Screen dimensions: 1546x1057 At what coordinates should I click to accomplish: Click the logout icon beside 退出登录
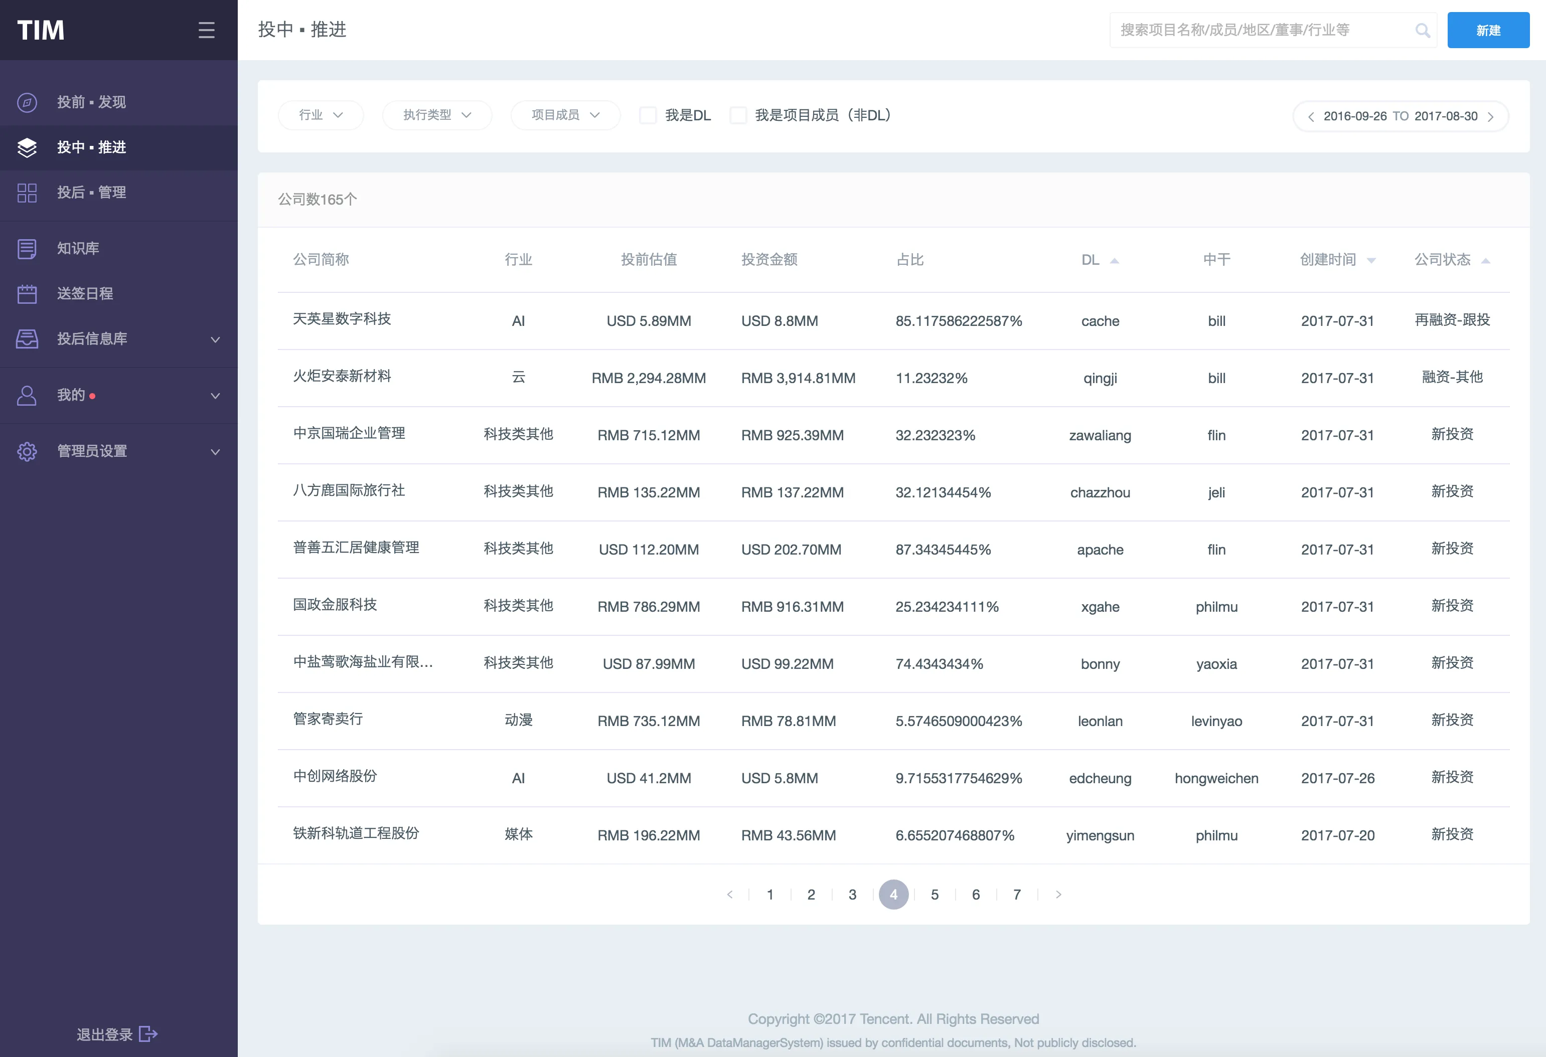click(148, 1034)
